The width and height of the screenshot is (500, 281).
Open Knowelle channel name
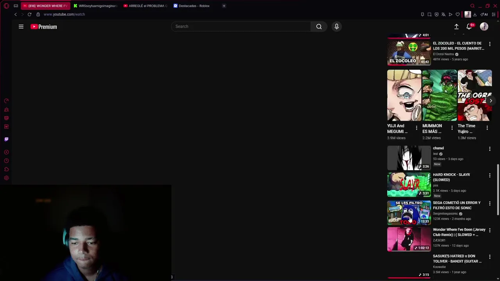click(x=439, y=267)
